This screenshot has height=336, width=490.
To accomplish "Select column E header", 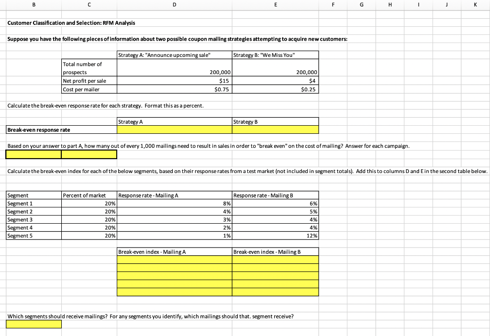I will pos(275,5).
